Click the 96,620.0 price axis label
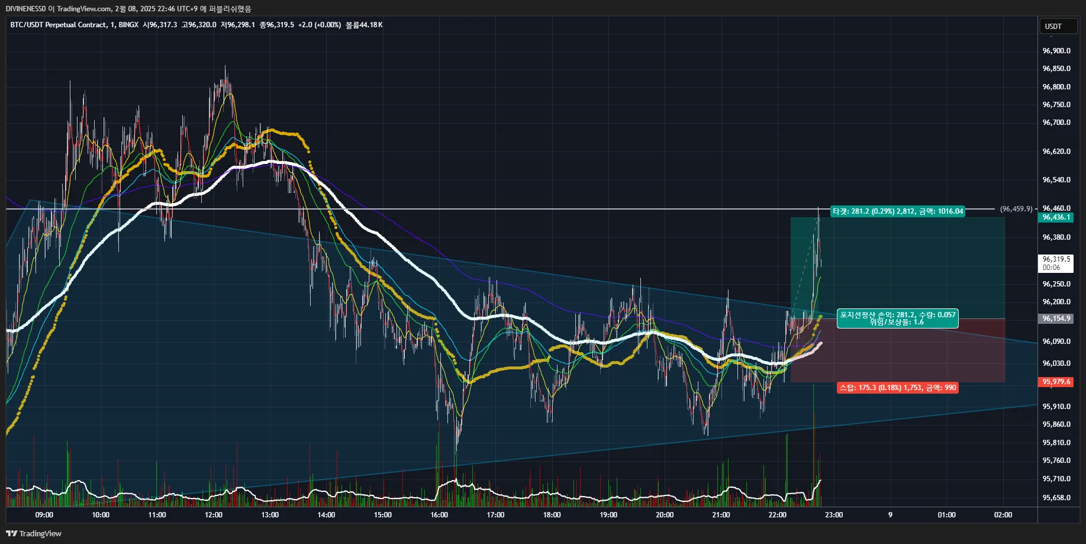Screen dimensions: 1086x544 click(1056, 152)
